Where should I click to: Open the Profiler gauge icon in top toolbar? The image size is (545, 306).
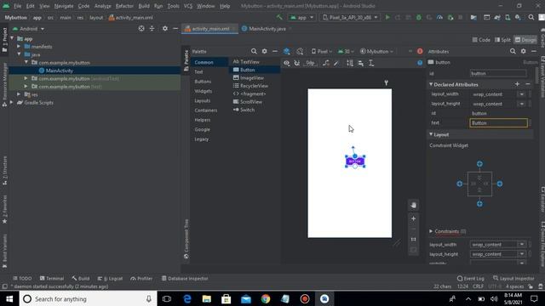pos(439,17)
